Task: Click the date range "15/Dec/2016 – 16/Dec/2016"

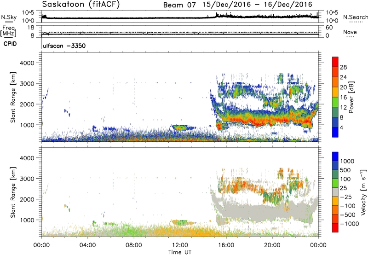Action: pos(258,5)
